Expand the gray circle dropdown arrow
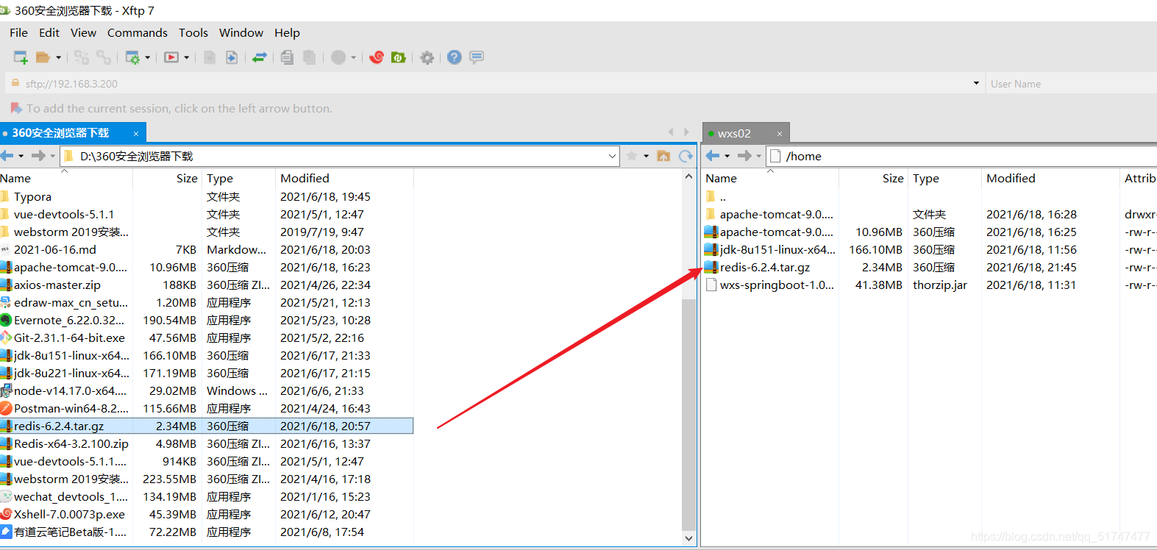This screenshot has width=1157, height=550. pos(353,57)
